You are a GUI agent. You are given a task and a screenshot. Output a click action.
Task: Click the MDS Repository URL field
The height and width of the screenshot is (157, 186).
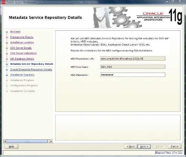[133, 59]
